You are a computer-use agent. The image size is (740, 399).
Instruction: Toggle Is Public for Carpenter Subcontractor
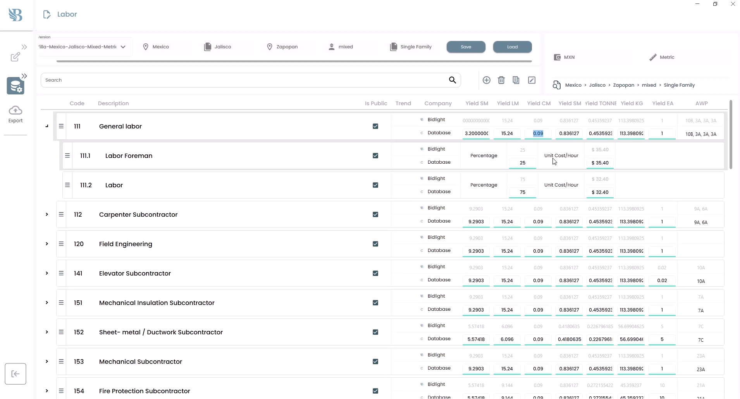[x=375, y=214]
